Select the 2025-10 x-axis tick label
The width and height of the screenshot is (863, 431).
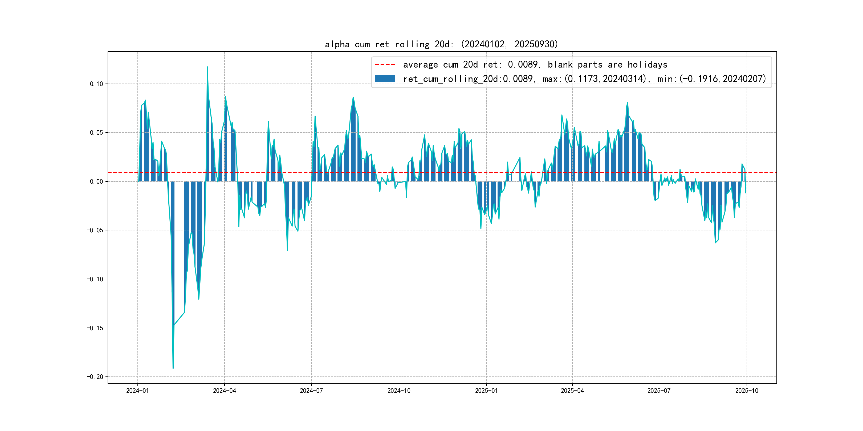[746, 391]
